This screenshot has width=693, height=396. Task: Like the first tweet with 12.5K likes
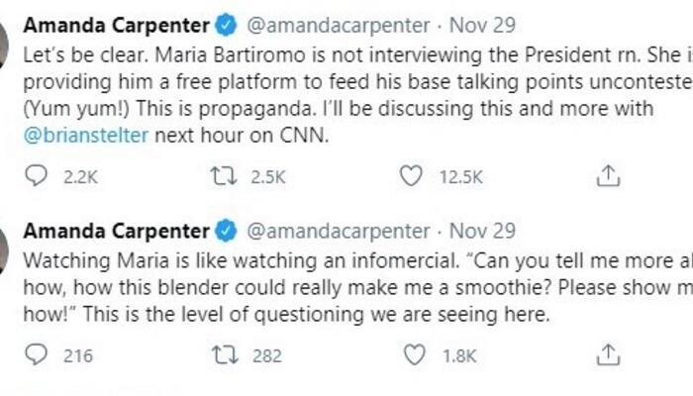[x=410, y=176]
